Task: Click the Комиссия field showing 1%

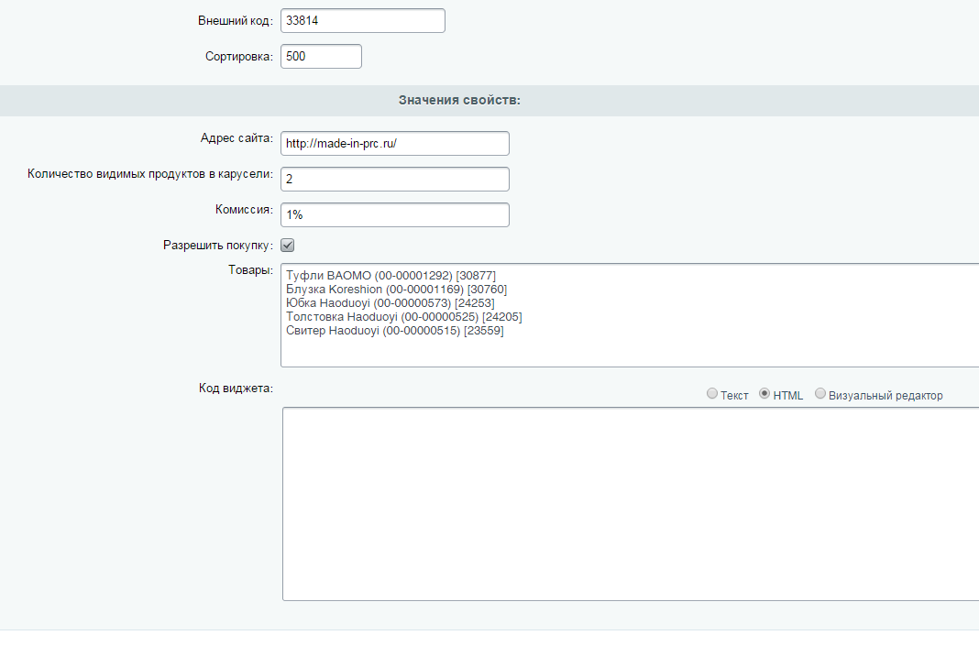Action: (x=394, y=214)
